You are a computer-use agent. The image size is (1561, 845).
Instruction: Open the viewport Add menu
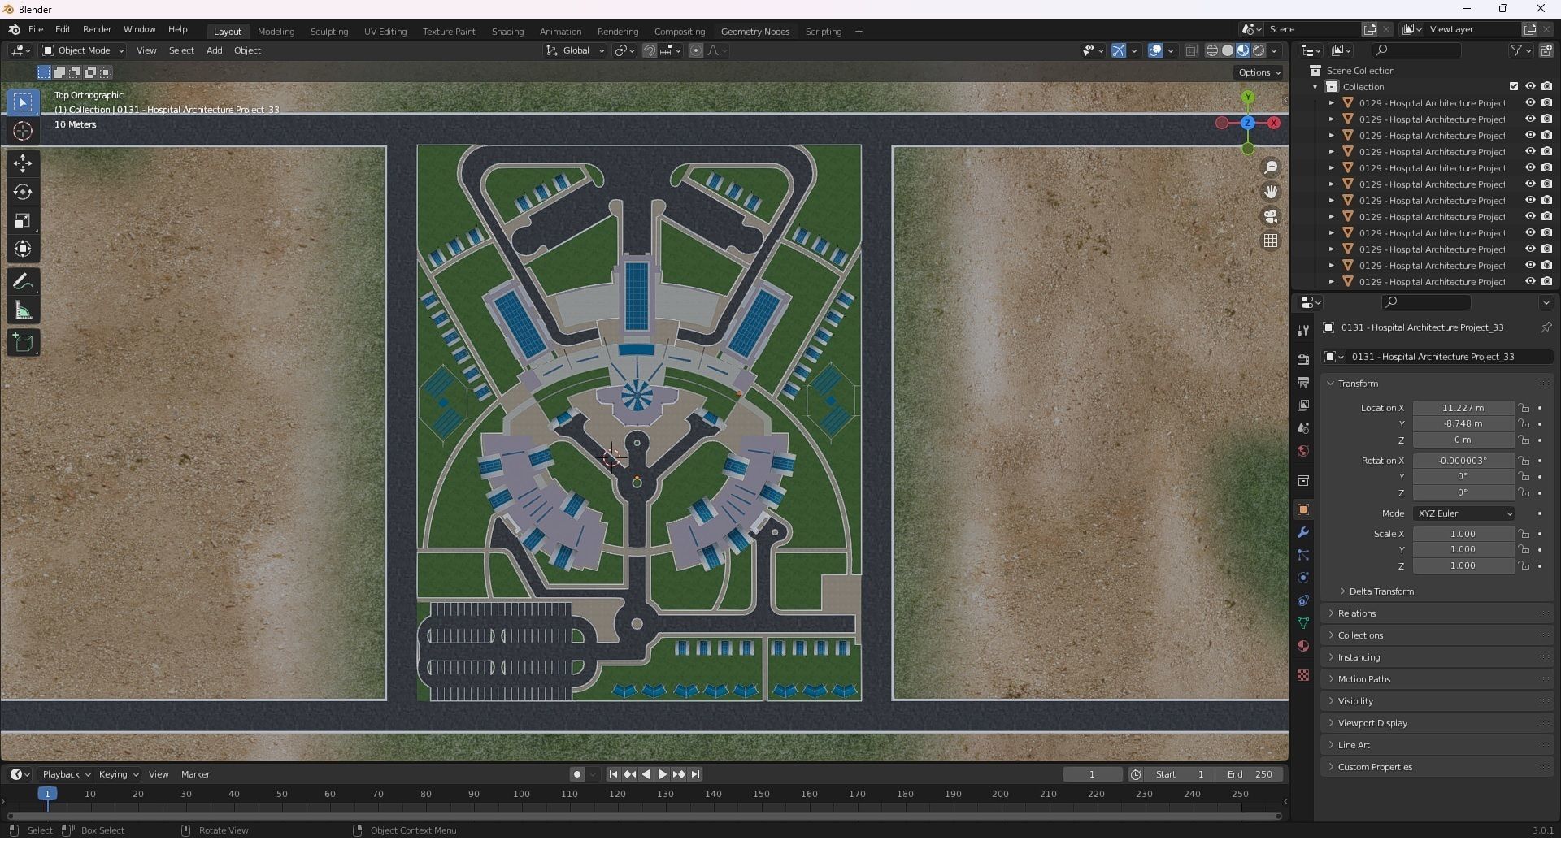point(214,50)
